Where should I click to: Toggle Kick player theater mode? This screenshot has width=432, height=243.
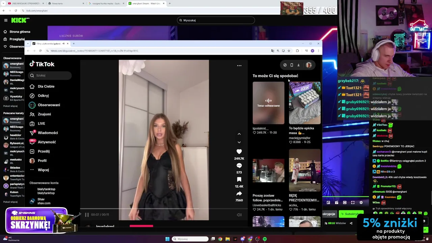[345, 202]
